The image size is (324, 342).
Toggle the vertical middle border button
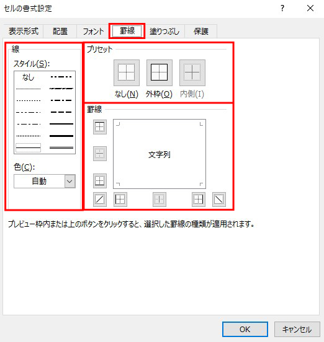coord(160,199)
